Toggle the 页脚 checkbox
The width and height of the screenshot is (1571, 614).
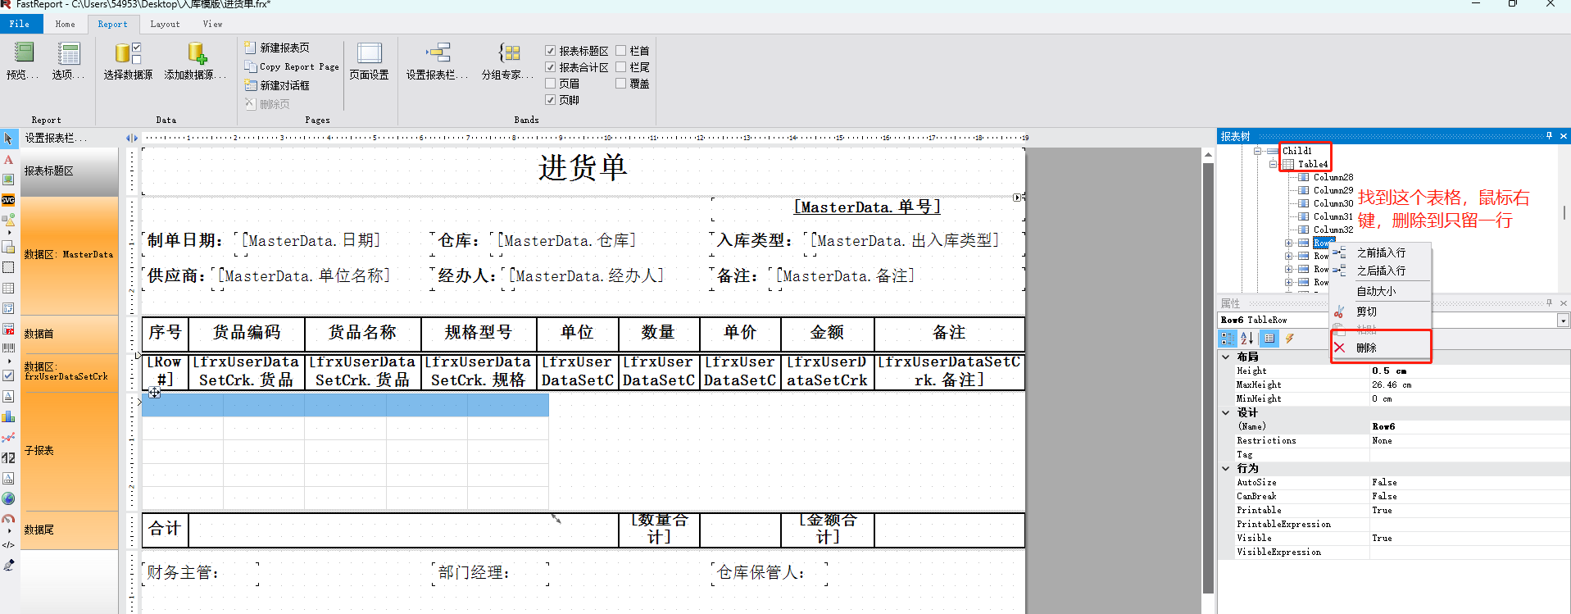[x=551, y=100]
